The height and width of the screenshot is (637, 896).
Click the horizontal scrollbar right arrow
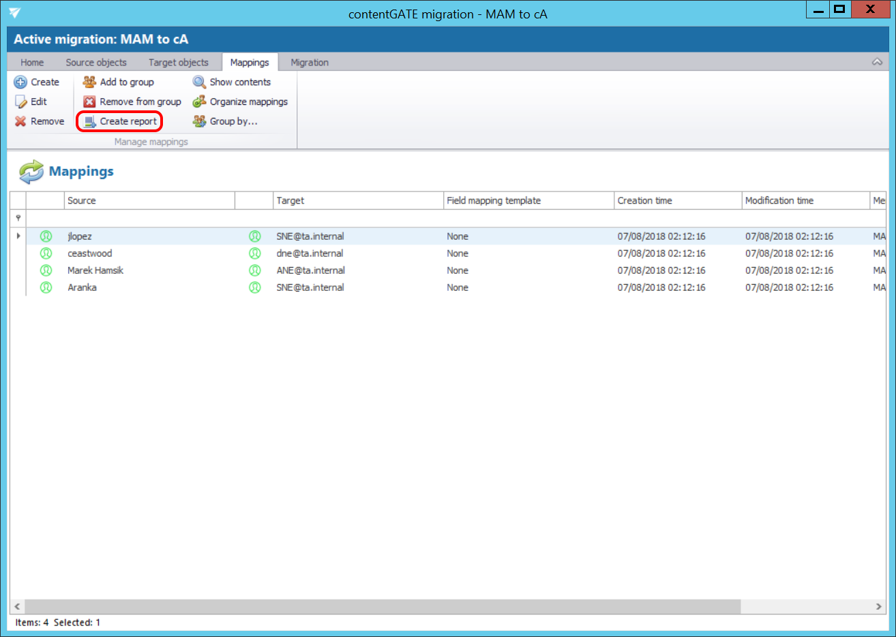(x=878, y=606)
